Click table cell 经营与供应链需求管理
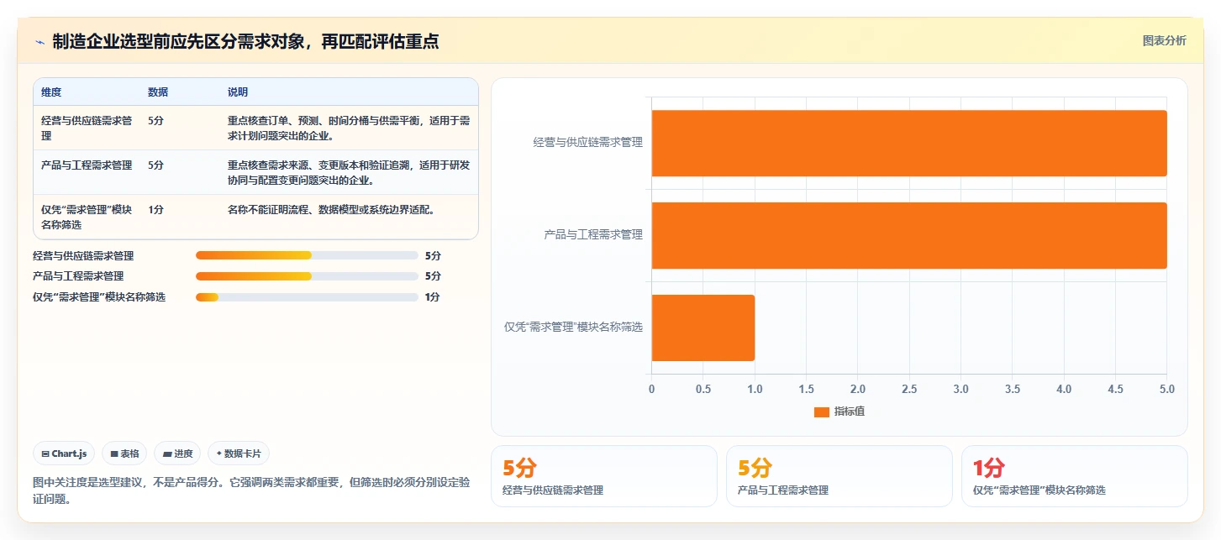The image size is (1221, 540). pos(87,128)
